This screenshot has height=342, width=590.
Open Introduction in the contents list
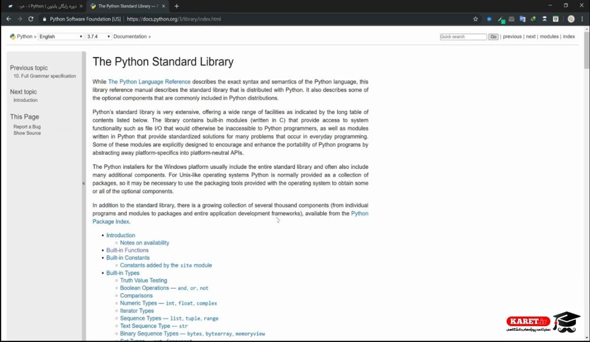click(120, 235)
